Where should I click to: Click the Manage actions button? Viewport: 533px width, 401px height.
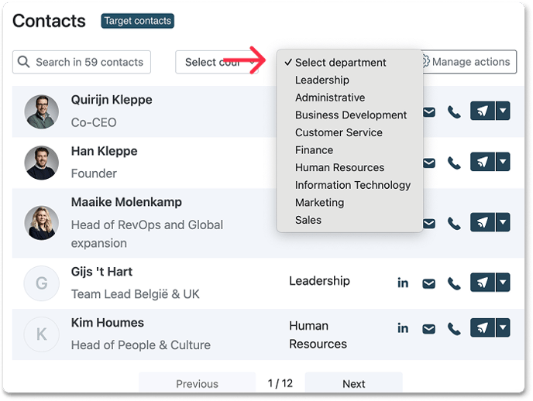(469, 62)
